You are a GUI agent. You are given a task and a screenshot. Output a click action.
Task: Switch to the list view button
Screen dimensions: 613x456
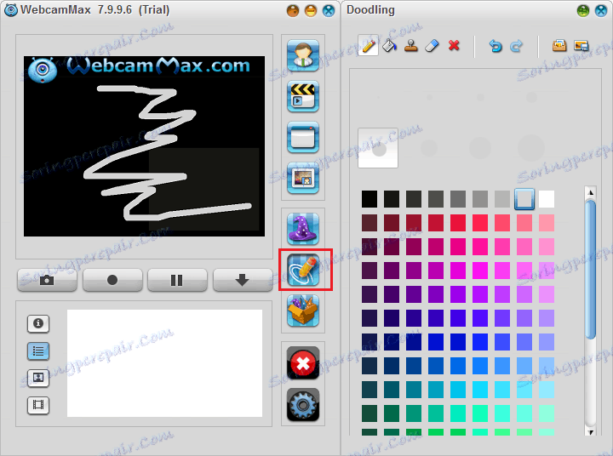tap(38, 351)
